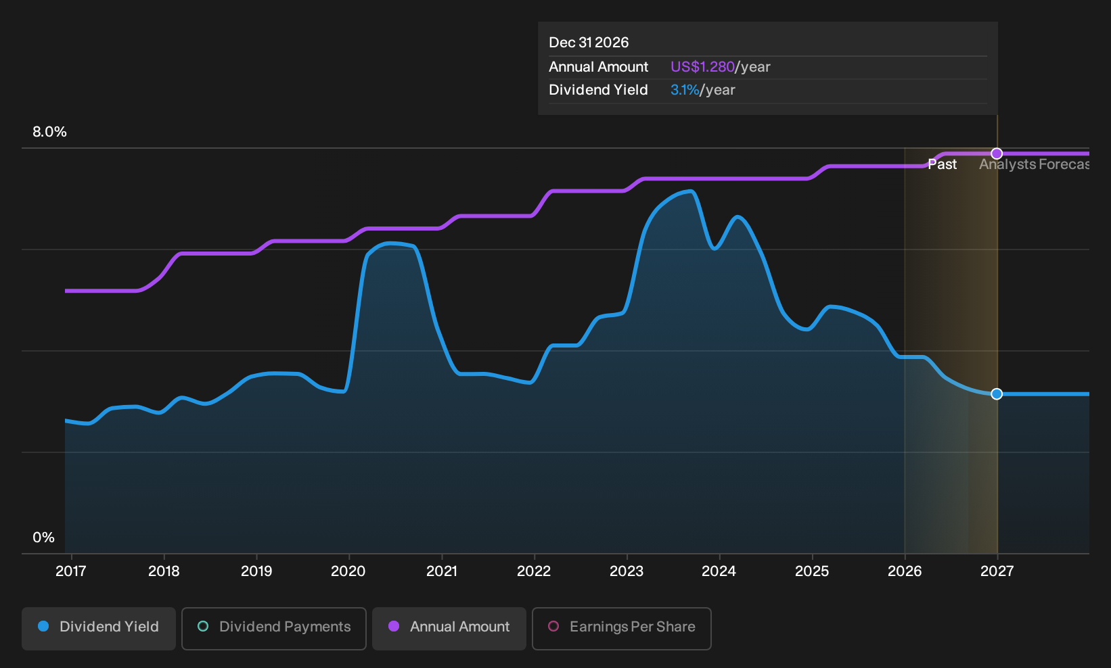Click the US$1.280 annual amount value

pos(702,67)
